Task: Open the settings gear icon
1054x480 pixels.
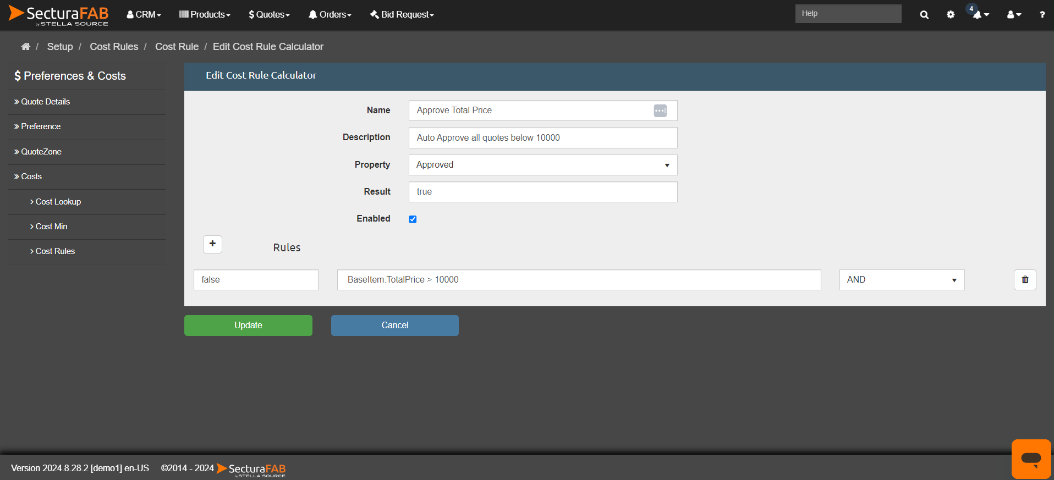Action: [x=951, y=15]
